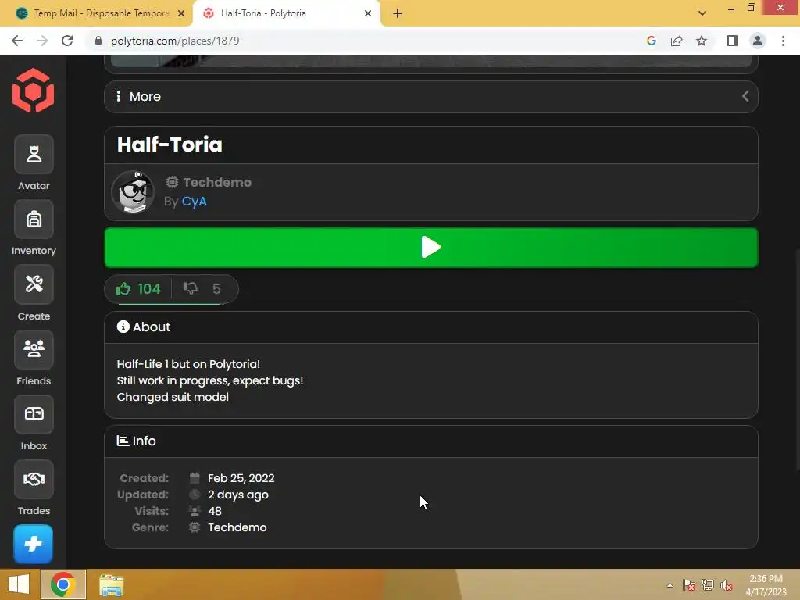Screen dimensions: 800x600
Task: Click the Avatar label in sidebar
Action: coord(34,186)
